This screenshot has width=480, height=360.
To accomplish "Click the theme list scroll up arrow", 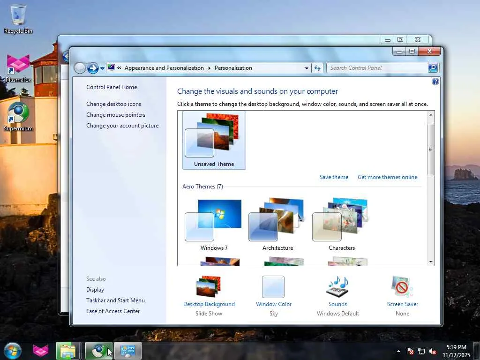I will point(431,115).
